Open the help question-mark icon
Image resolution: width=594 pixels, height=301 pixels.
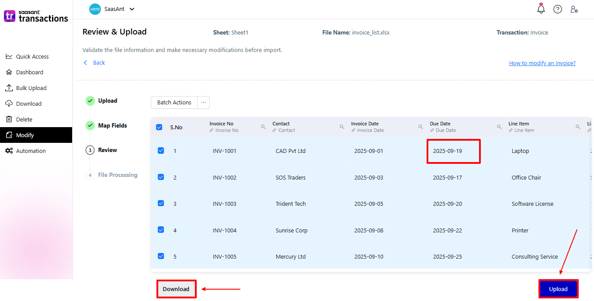click(557, 9)
